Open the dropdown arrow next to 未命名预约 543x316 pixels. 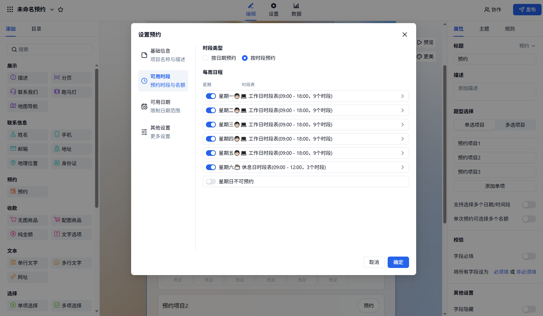pos(52,10)
